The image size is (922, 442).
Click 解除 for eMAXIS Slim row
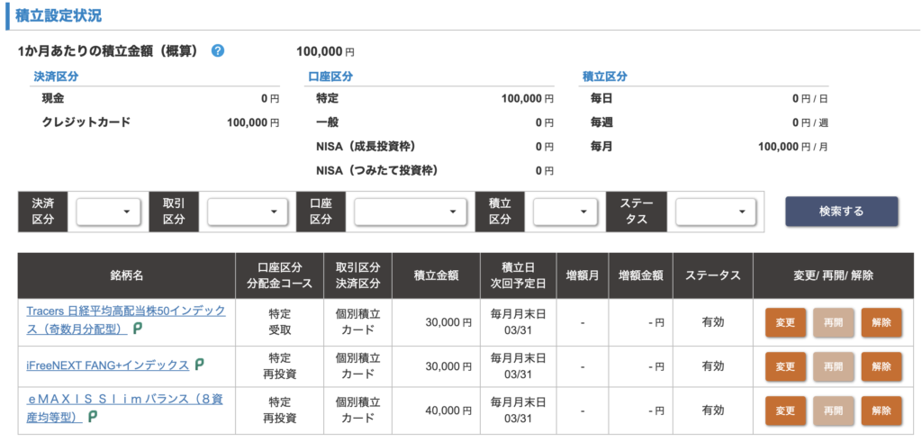881,410
